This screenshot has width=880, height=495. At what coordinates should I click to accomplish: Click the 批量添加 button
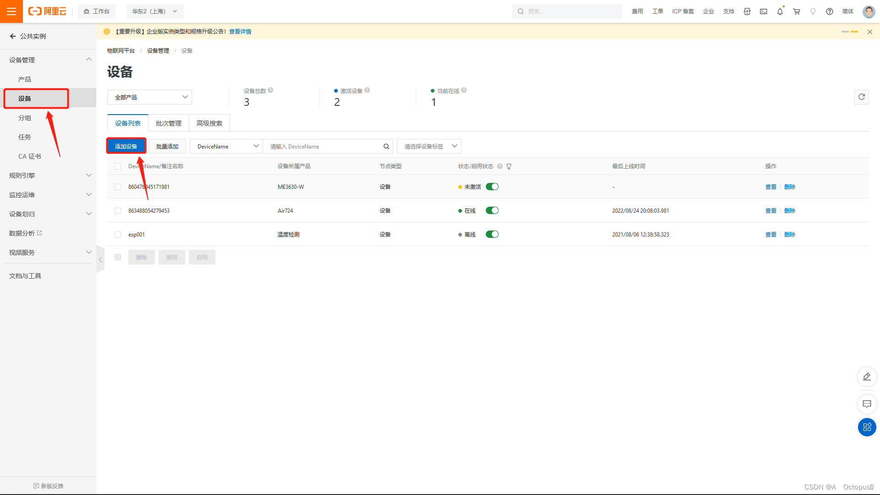167,147
